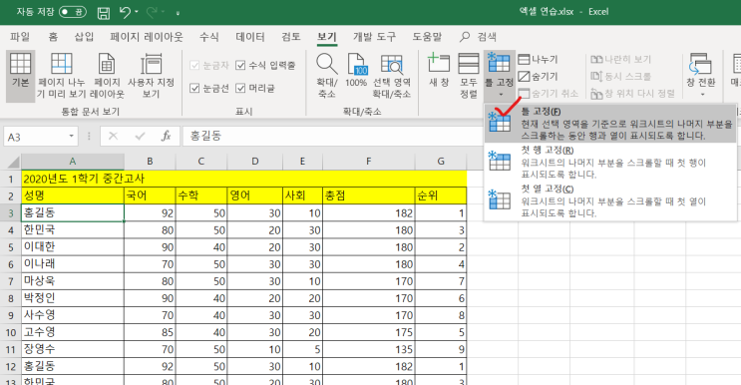Switch to 페이지 레이아웃 view
Viewport: 741px width, 385px height.
pyautogui.click(x=107, y=76)
